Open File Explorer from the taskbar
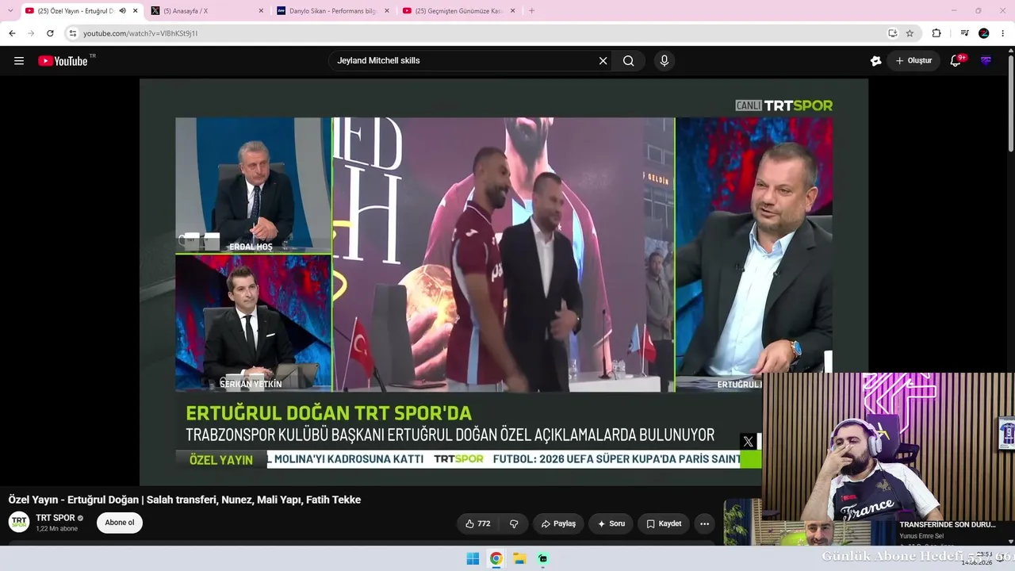 coord(519,558)
